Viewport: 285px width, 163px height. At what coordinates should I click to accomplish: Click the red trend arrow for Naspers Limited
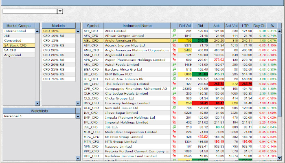[175, 146]
